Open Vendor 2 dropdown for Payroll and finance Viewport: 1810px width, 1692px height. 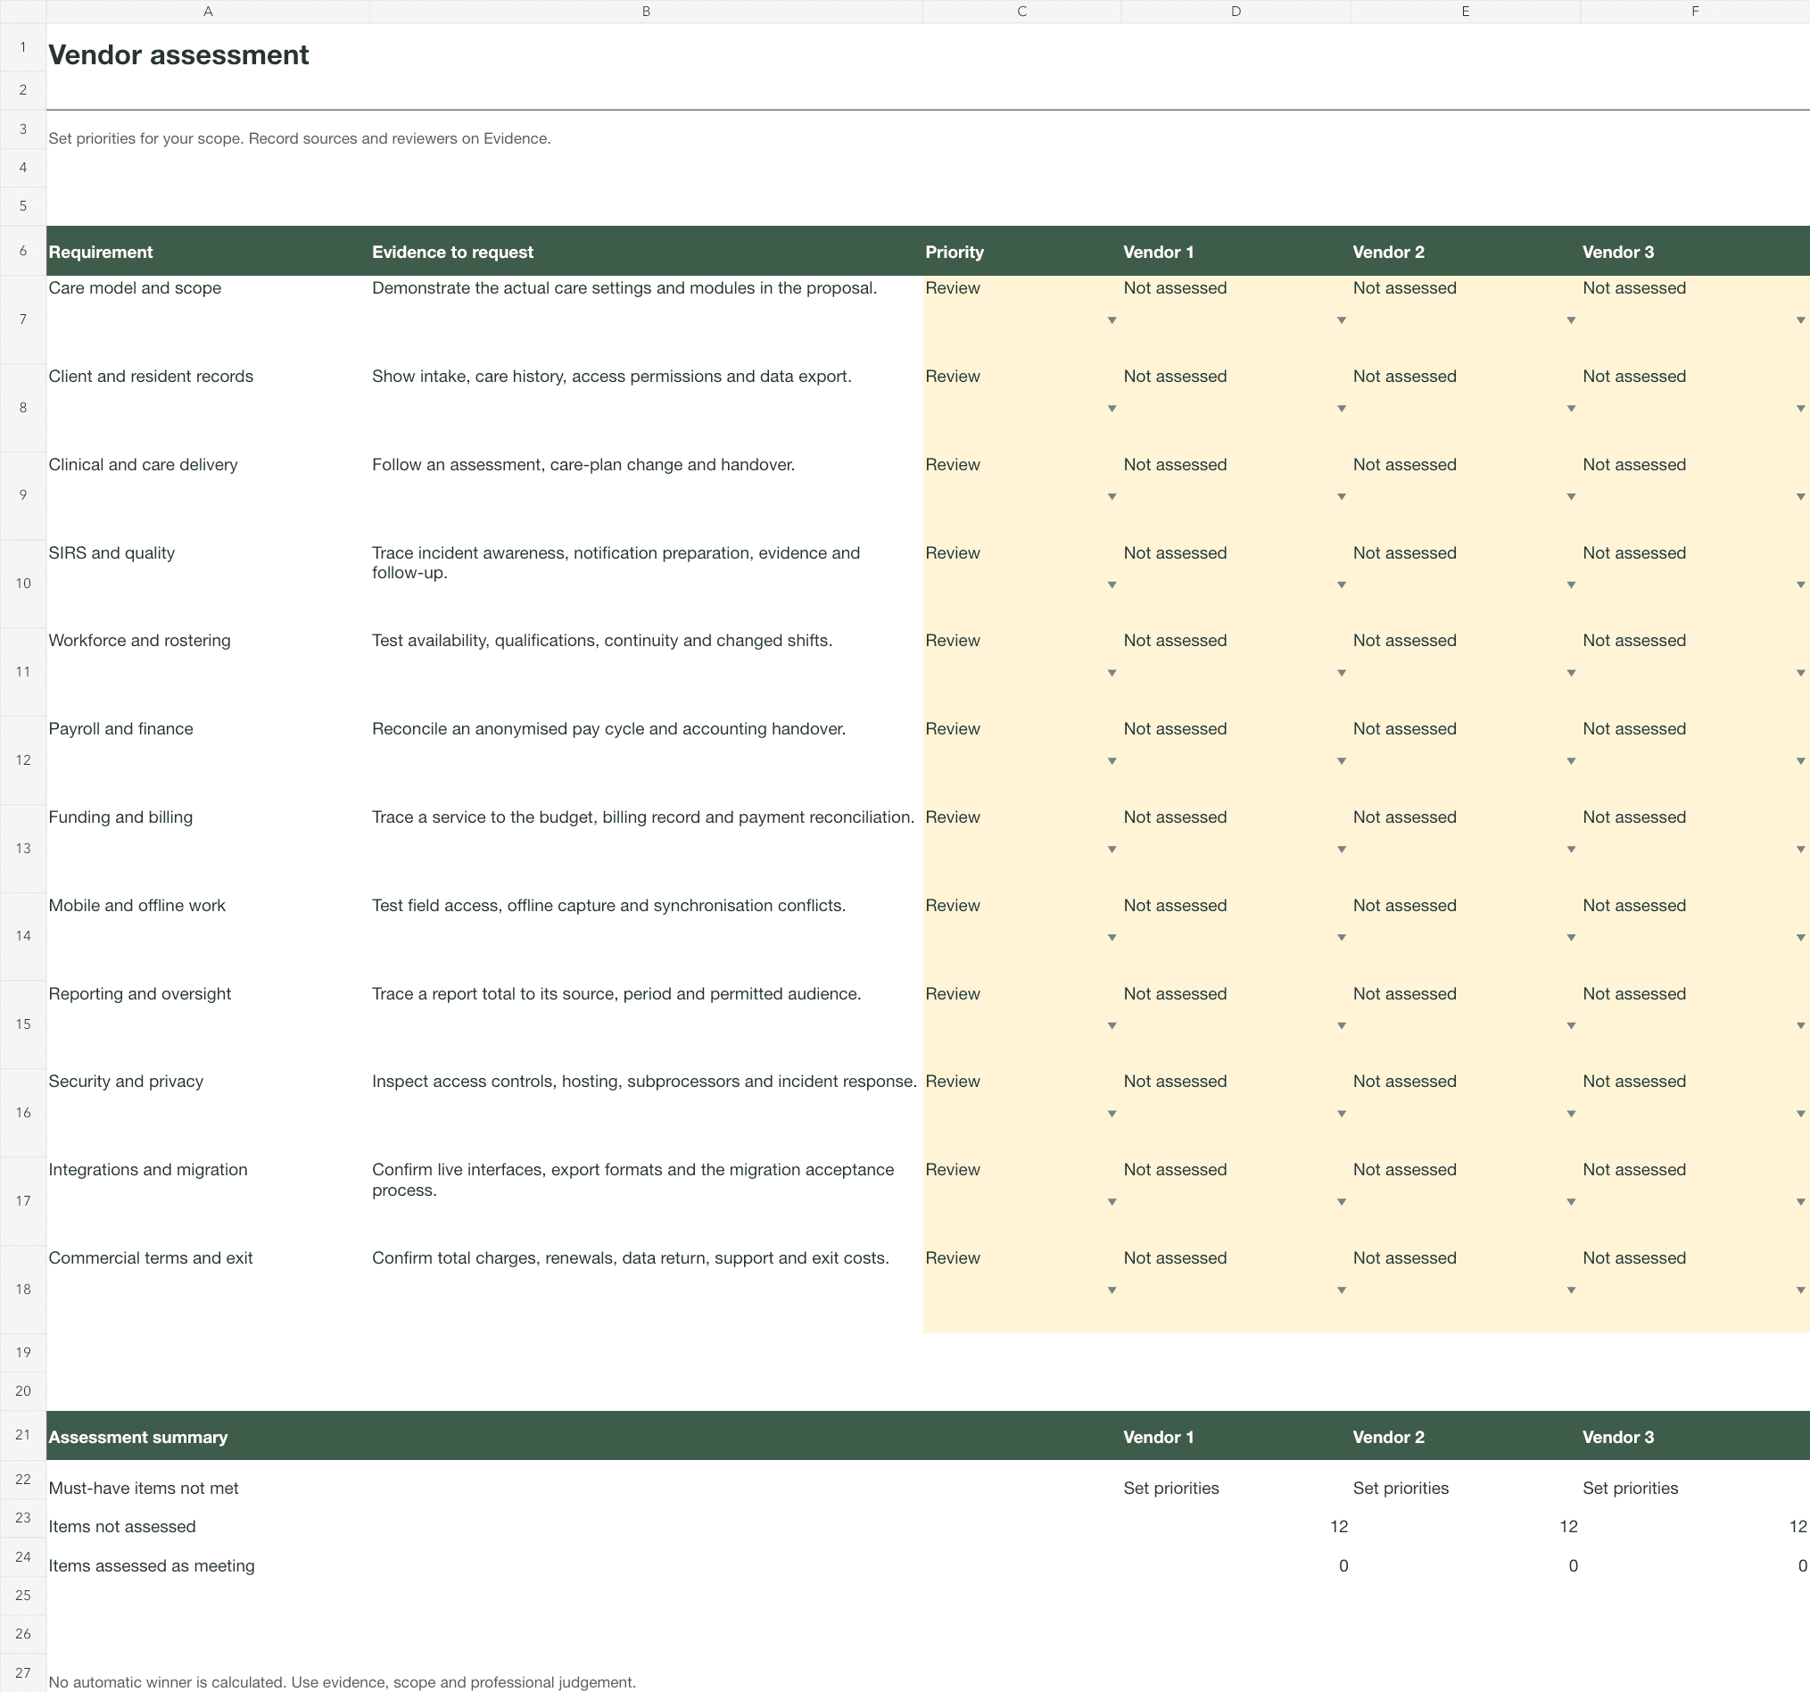coord(1570,761)
